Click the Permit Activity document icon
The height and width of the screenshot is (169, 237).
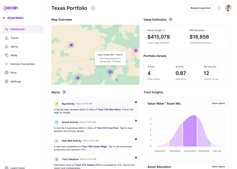click(x=56, y=122)
